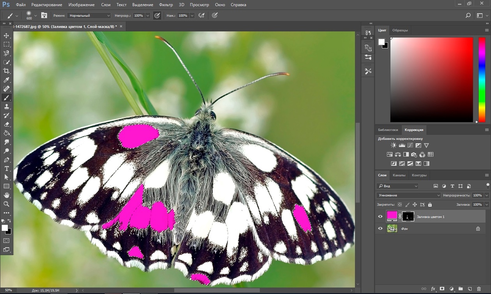The height and width of the screenshot is (294, 491).
Task: Switch to the Каналы tab
Action: tap(399, 175)
